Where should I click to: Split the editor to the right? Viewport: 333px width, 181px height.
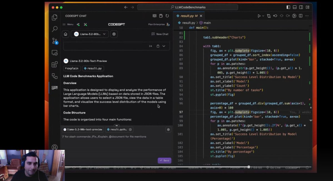tap(301, 16)
